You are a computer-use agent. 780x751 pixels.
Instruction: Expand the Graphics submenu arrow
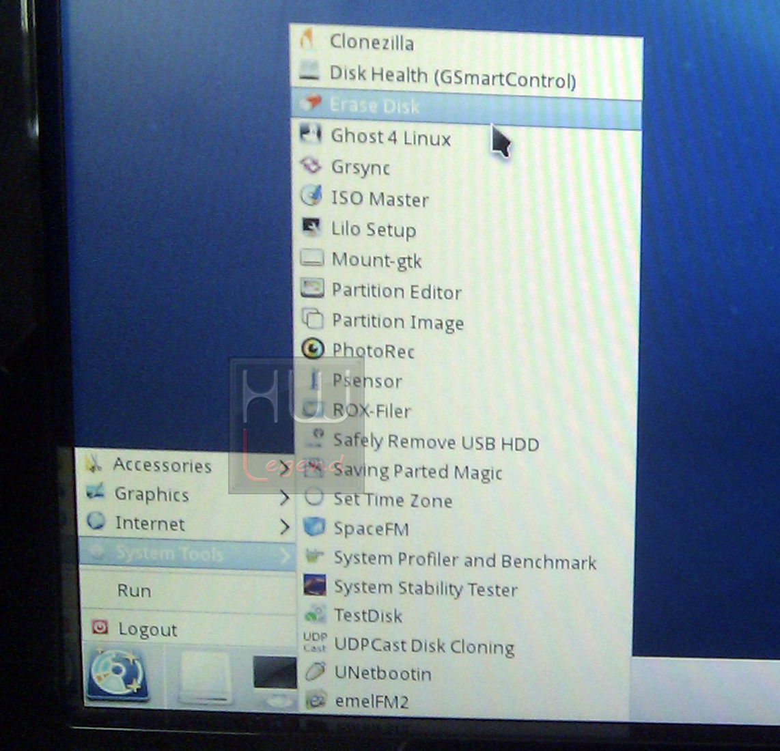tap(285, 497)
